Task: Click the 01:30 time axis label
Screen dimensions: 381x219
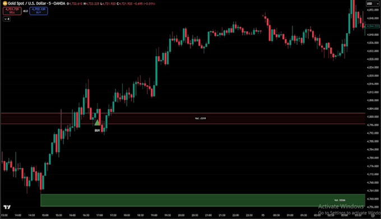Action: click(x=304, y=215)
